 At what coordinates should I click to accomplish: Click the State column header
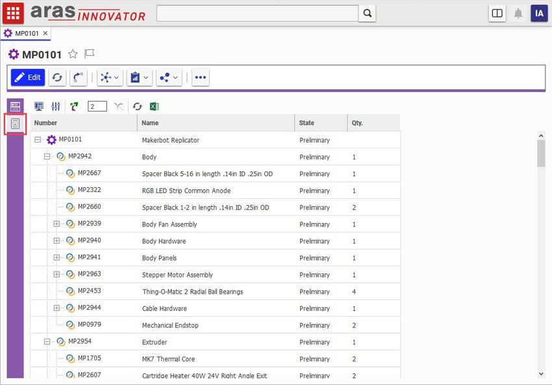(321, 123)
